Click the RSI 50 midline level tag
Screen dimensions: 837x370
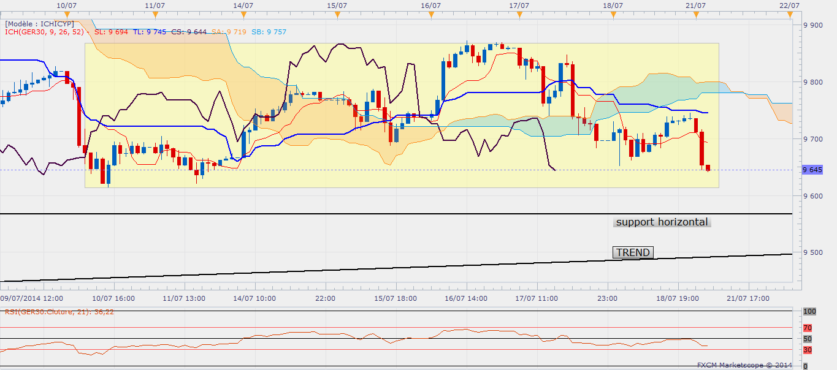click(808, 339)
